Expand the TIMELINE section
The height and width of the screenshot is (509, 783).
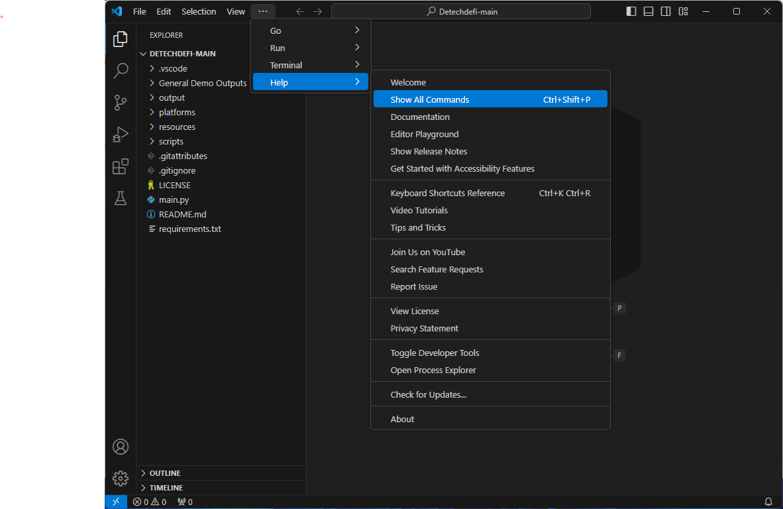tap(166, 488)
